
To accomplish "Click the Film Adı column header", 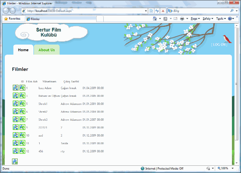I will pyautogui.click(x=32, y=81).
